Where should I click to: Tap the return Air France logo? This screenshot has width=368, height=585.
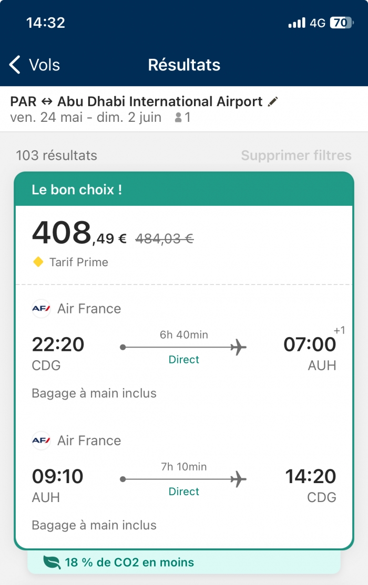41,441
